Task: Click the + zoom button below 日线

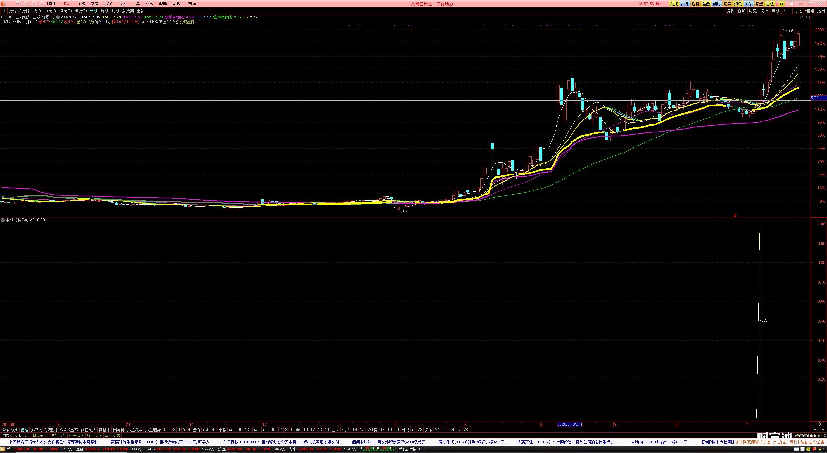Action: coord(815,430)
